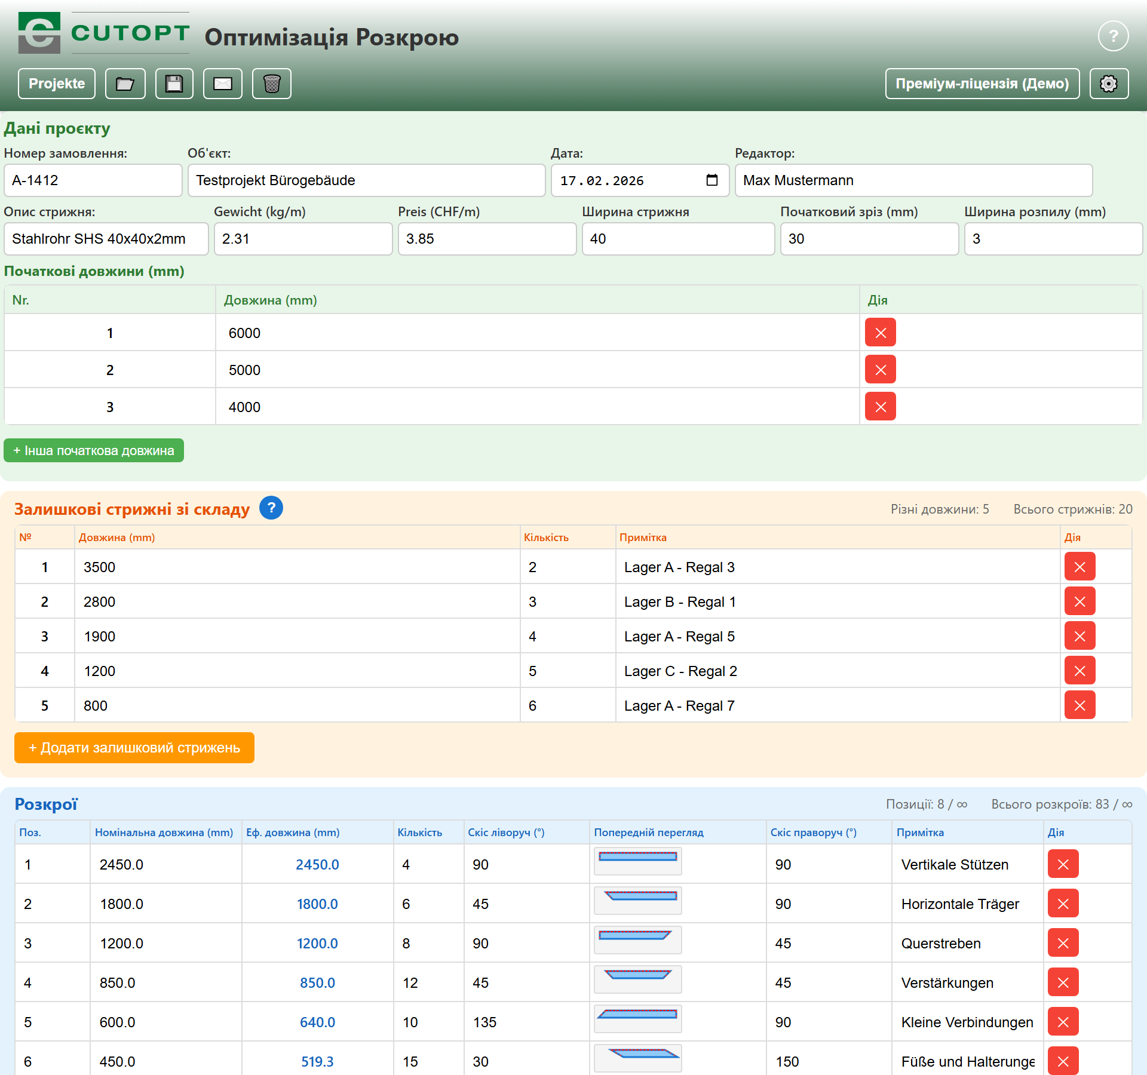Save project with floppy disk icon
Image resolution: width=1147 pixels, height=1075 pixels.
[x=174, y=84]
